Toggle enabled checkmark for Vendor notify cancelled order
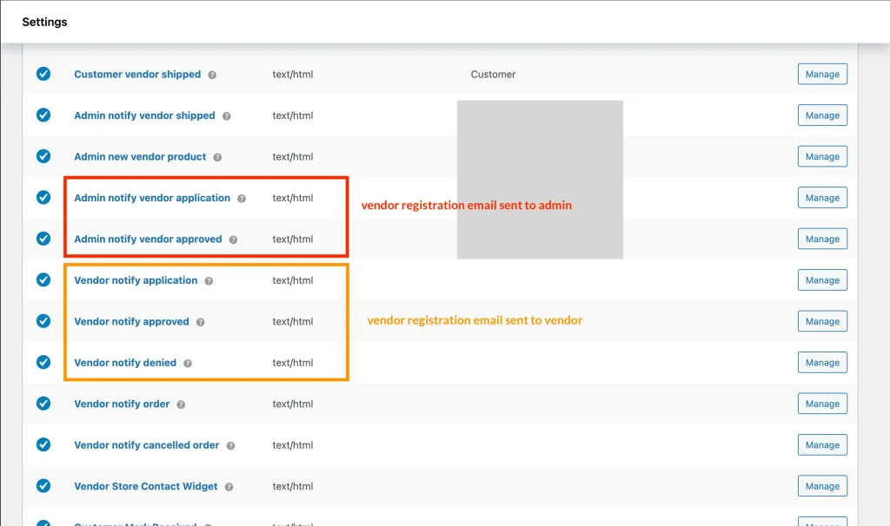 [x=43, y=444]
